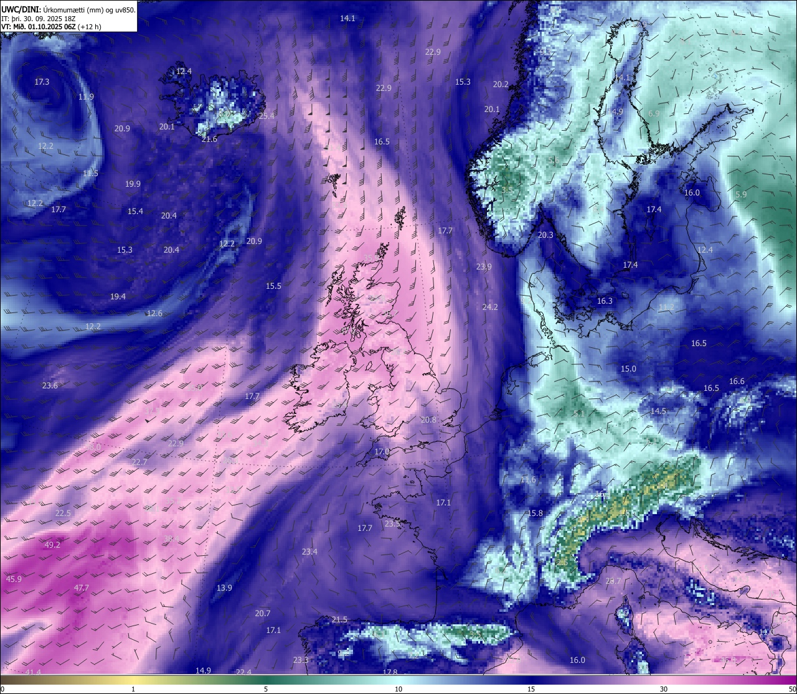Image resolution: width=797 pixels, height=694 pixels.
Task: Click the 12.6 value on the map
Action: (154, 313)
